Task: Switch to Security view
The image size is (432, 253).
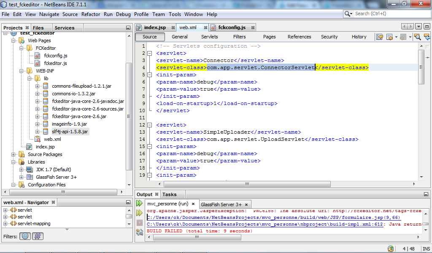Action: [329, 37]
